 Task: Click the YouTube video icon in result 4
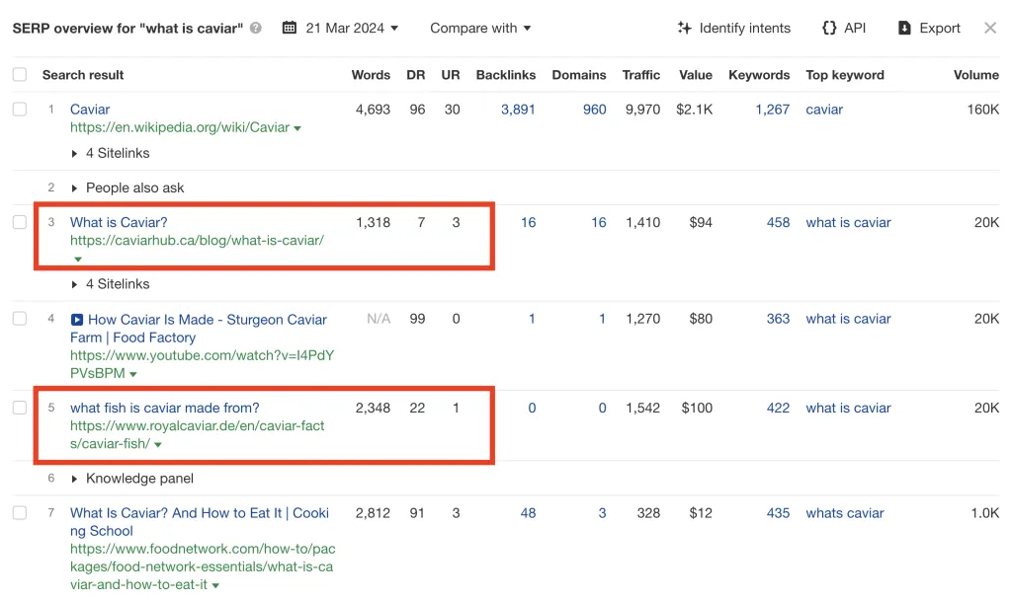77,320
